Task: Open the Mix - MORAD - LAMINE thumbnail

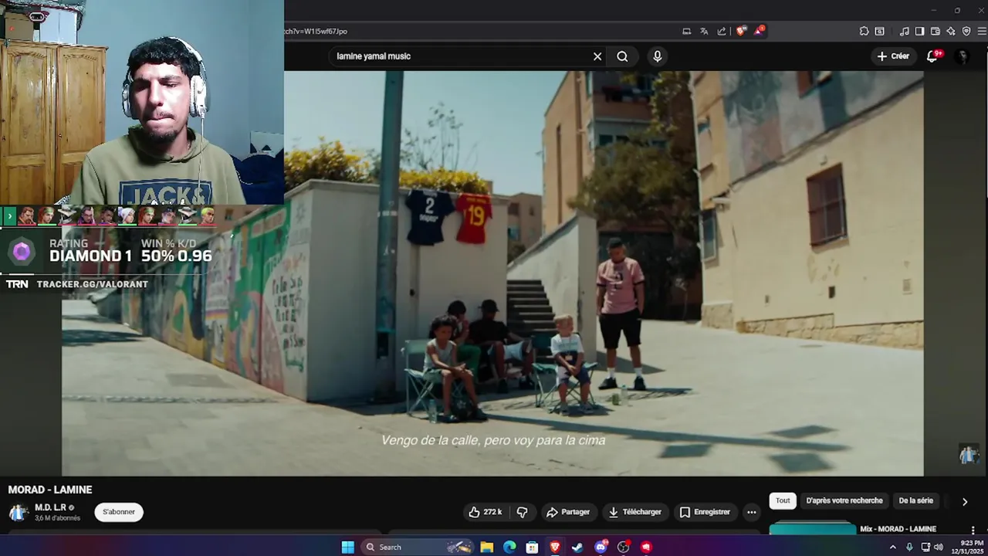Action: (813, 529)
